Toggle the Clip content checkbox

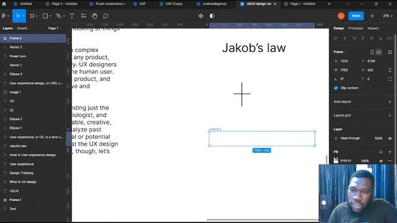click(336, 88)
